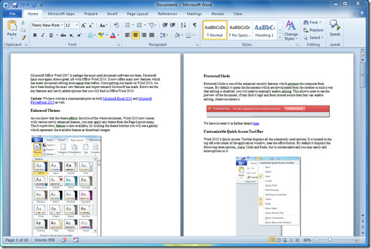Minimize the ribbon with the caret
This screenshot has height=249, width=371.
tap(354, 14)
